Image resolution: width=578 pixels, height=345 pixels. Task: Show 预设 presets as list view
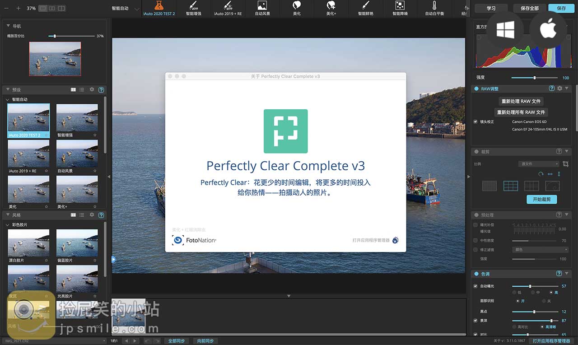tap(82, 89)
